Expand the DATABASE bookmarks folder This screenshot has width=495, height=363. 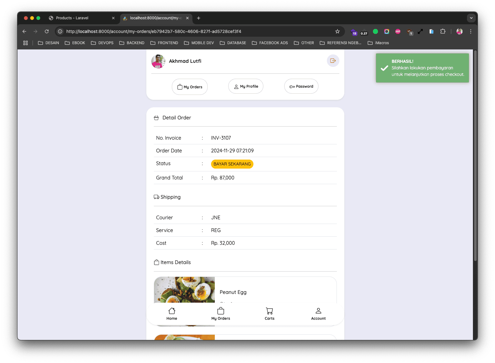233,43
